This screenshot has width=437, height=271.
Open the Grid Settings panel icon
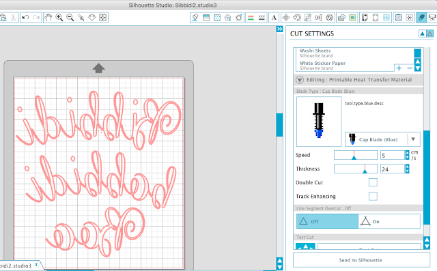click(x=386, y=18)
